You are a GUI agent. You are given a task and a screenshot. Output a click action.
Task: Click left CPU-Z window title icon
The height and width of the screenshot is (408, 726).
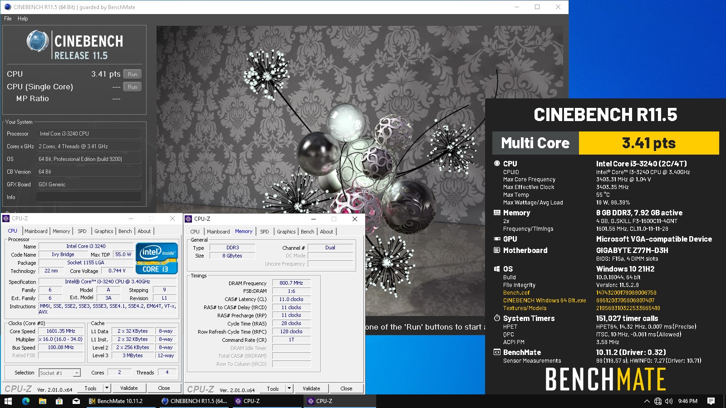pyautogui.click(x=6, y=219)
